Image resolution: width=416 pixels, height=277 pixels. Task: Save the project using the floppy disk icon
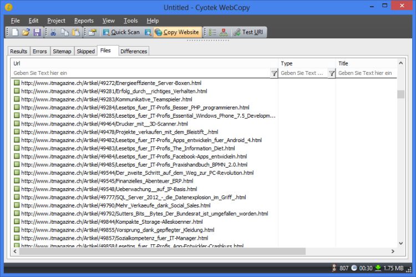(37, 32)
